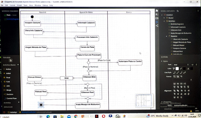
Task: Set the Rounded Rectilinear line style
Action: 181,73
